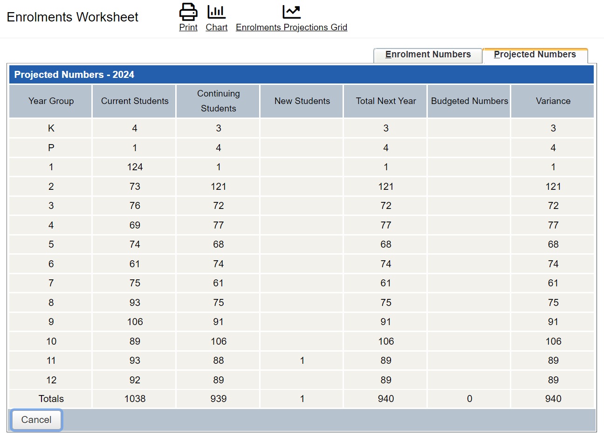Open the Print text link
The height and width of the screenshot is (437, 604).
(188, 28)
